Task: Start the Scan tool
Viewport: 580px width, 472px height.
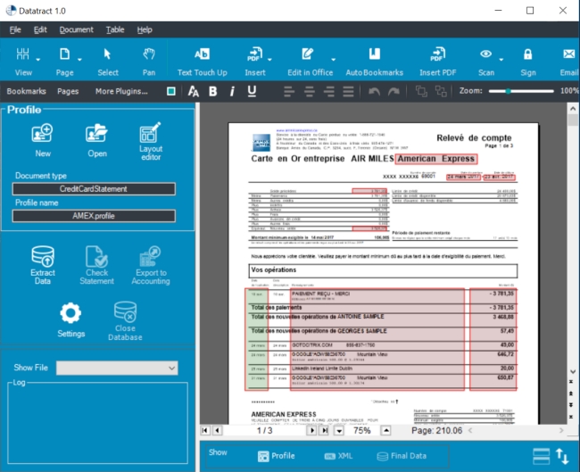Action: (x=486, y=62)
